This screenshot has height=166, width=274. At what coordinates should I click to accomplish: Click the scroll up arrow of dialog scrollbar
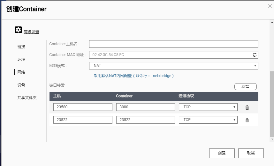(x=272, y=22)
